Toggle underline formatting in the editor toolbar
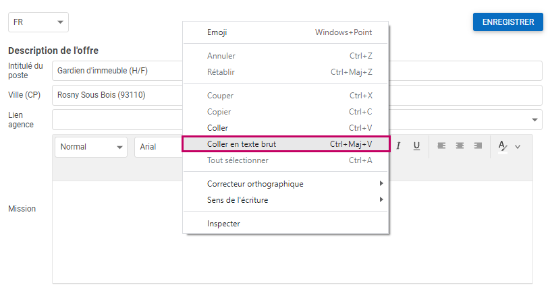548x287 pixels. (x=416, y=146)
